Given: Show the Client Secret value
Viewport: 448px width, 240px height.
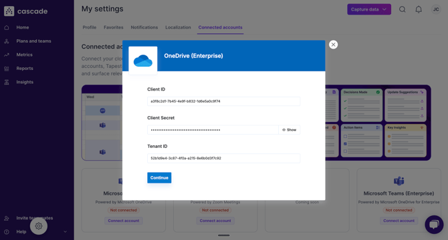Looking at the screenshot, I should click(x=290, y=130).
